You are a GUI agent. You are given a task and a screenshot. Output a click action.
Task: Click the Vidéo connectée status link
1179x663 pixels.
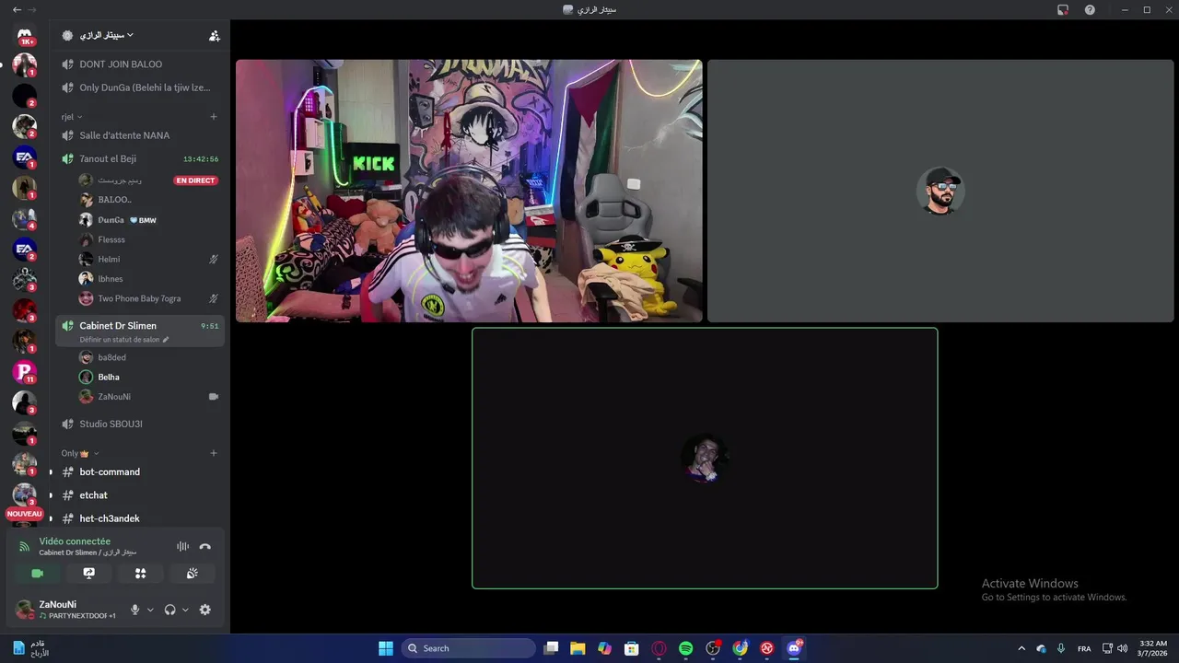[x=75, y=541]
